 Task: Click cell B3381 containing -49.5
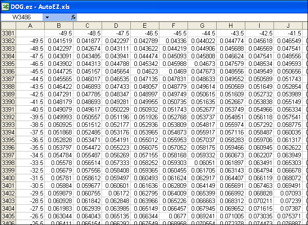point(59,33)
